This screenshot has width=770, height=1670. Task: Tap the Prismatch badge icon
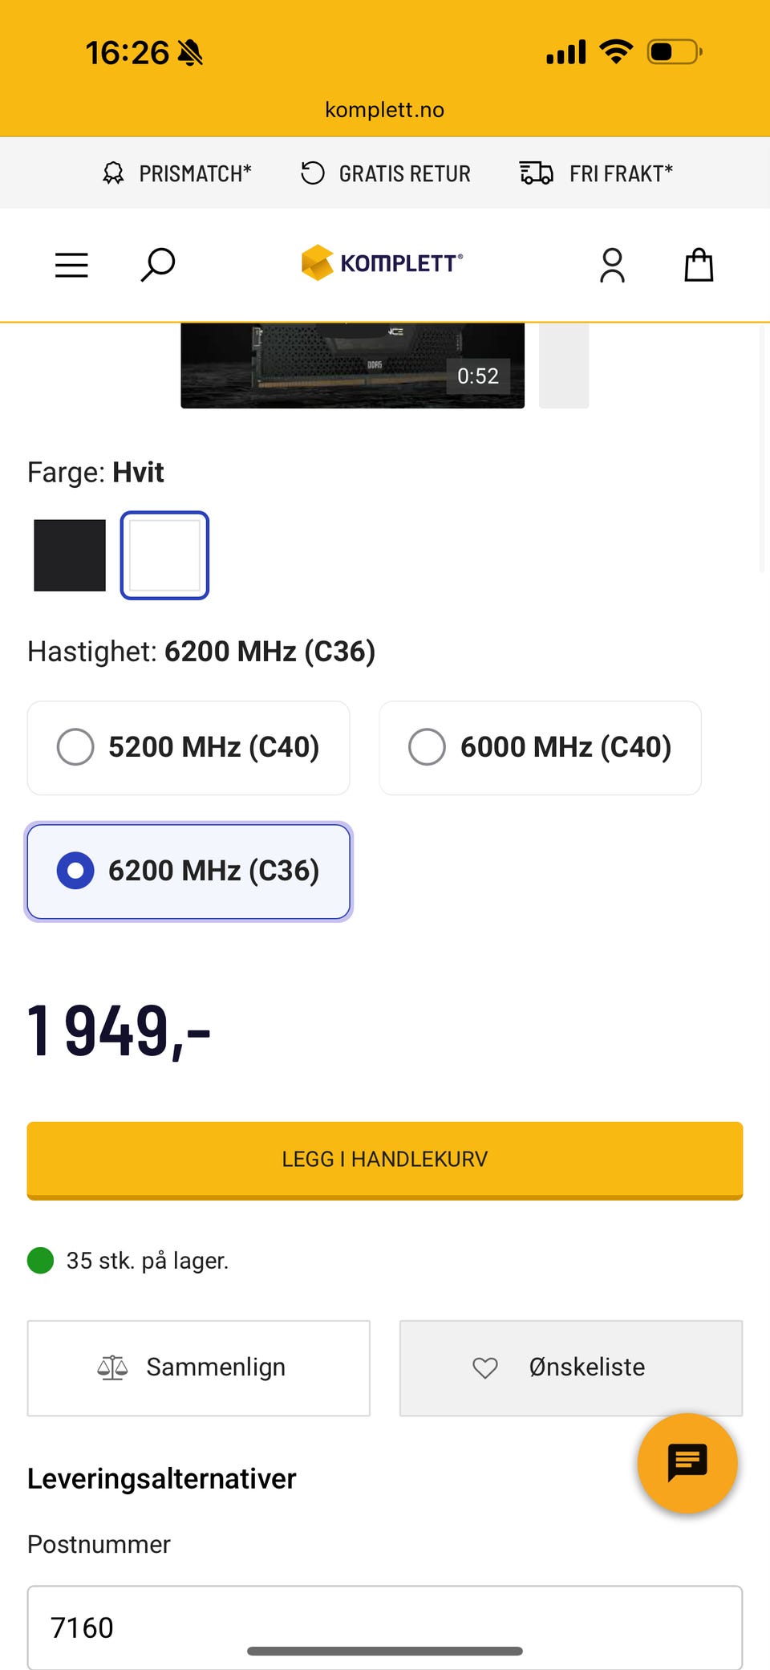point(114,173)
